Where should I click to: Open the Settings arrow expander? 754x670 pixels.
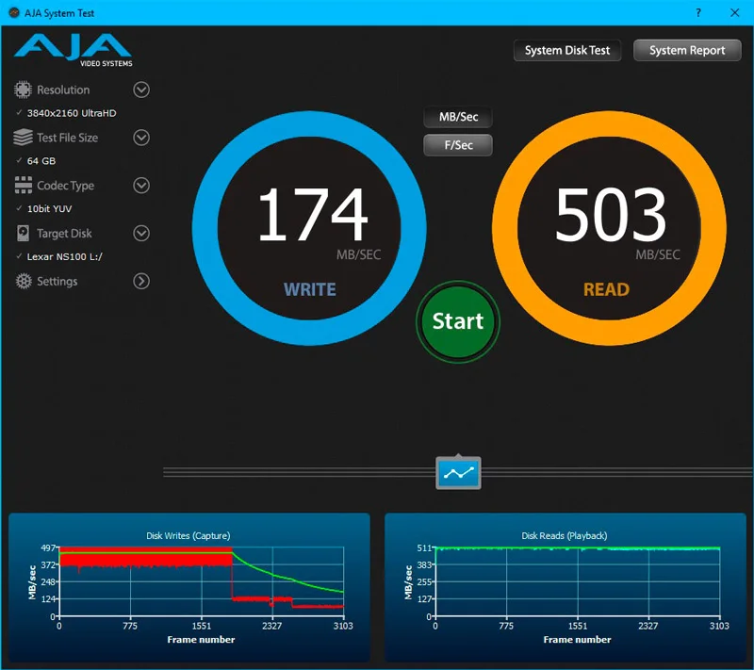tap(141, 281)
